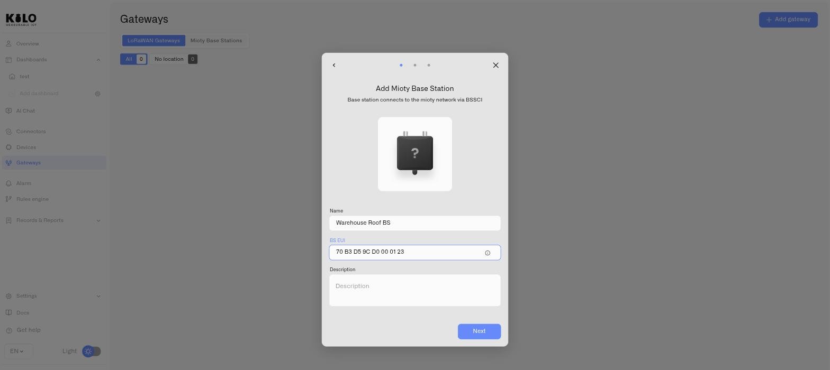
Task: Open dashboard settings gear icon
Action: coord(97,94)
